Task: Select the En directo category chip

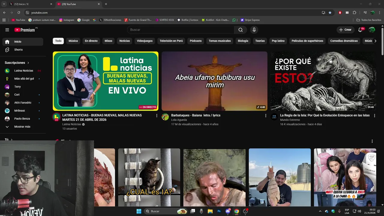Action: point(91,41)
